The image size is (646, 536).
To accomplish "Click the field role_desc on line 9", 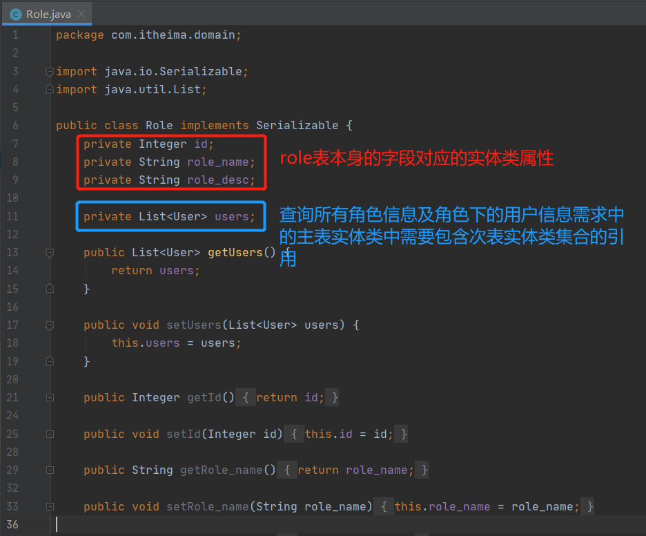I will (218, 180).
